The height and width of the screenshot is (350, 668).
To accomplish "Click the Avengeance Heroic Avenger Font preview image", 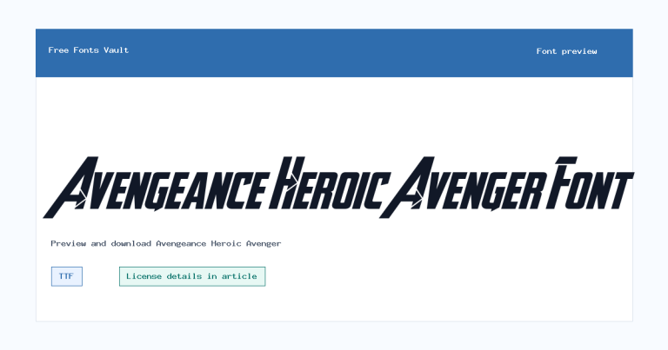I will coord(338,187).
